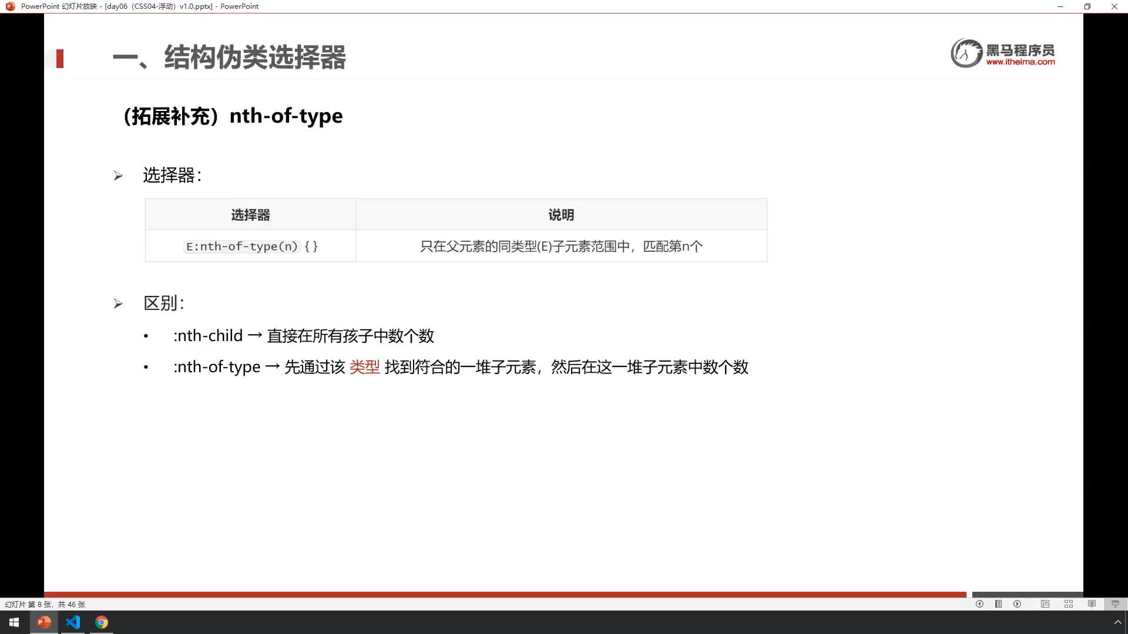The height and width of the screenshot is (634, 1128).
Task: Open the Windows Start menu
Action: pyautogui.click(x=14, y=622)
